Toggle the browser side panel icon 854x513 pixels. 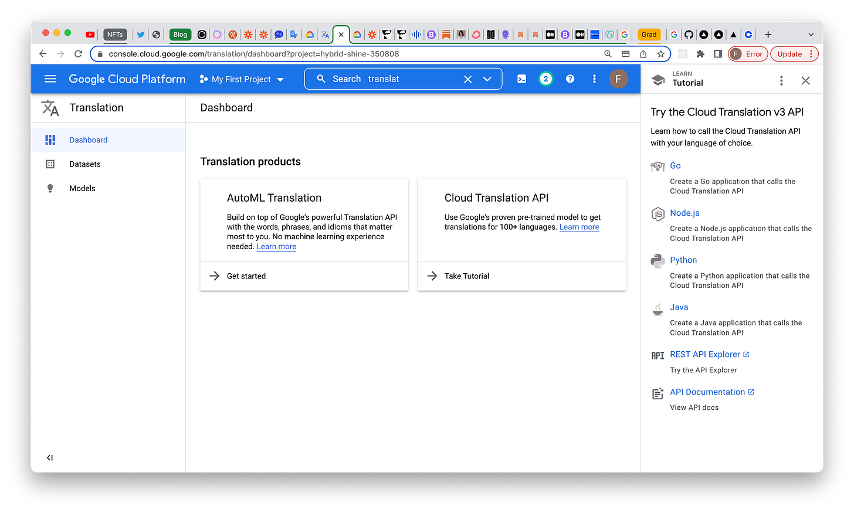(718, 54)
